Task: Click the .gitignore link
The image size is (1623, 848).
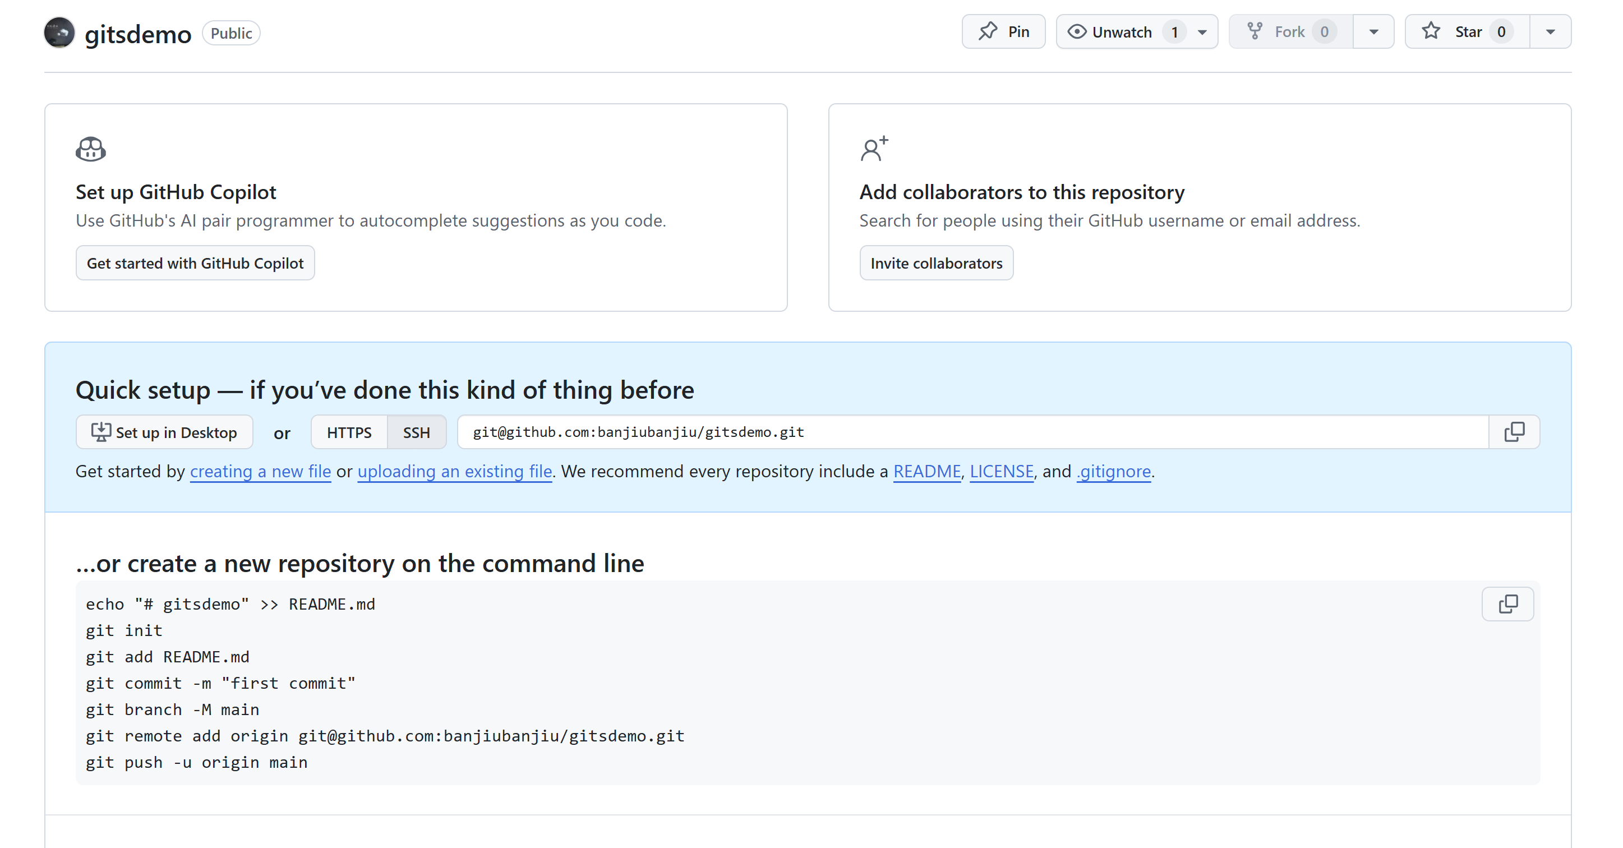Action: pos(1114,471)
